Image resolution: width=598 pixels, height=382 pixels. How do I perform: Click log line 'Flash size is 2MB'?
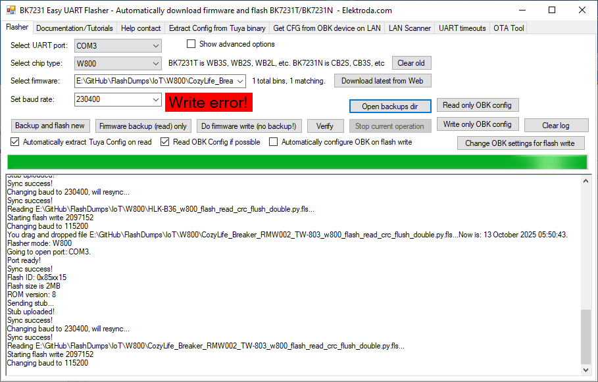coord(34,286)
